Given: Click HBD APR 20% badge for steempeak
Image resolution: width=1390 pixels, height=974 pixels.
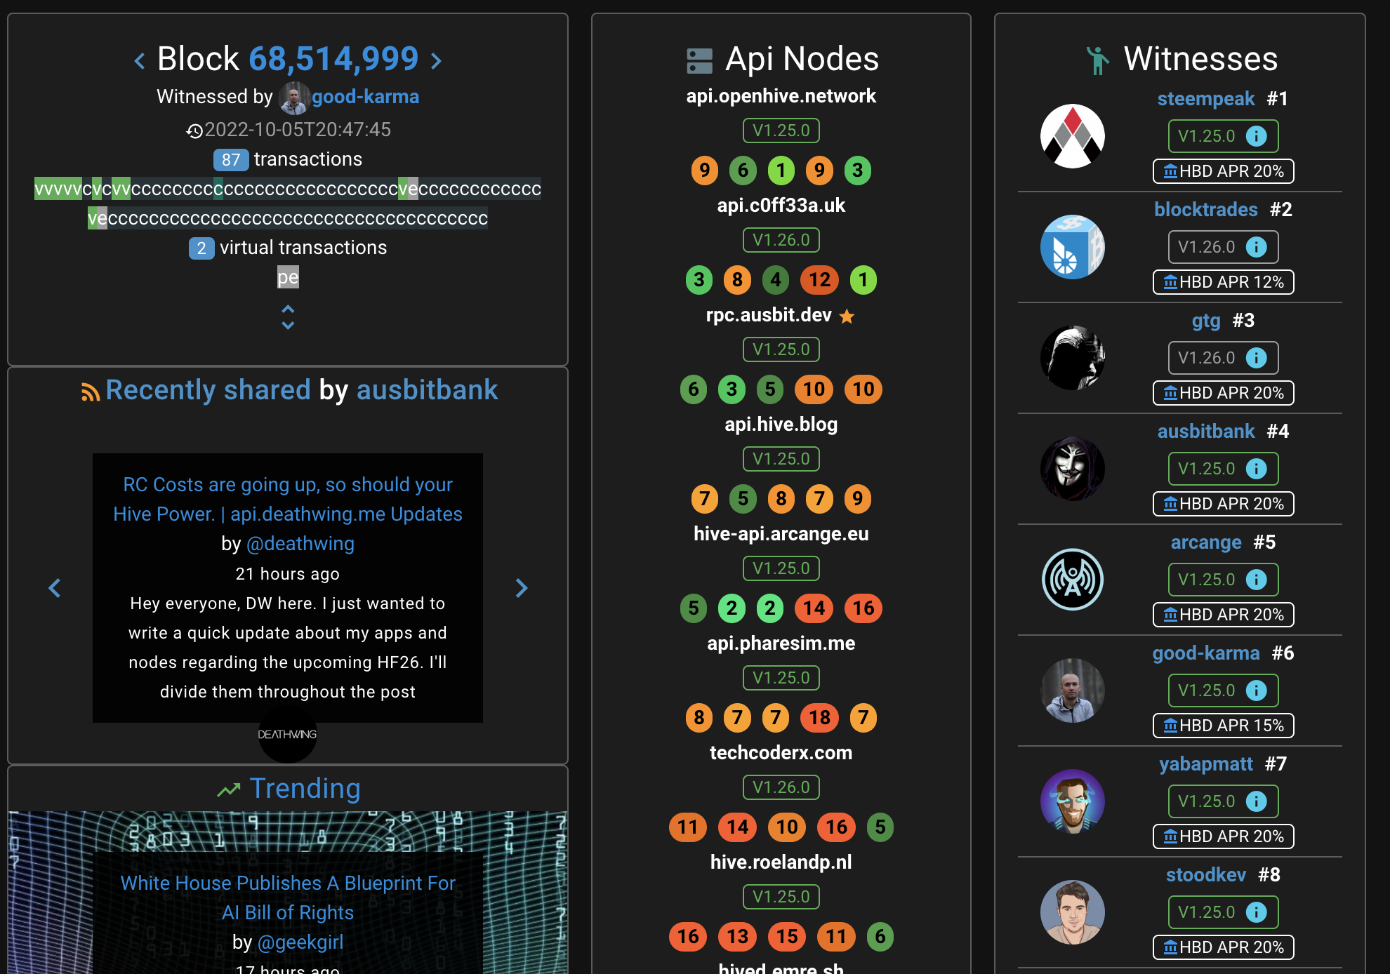Looking at the screenshot, I should [x=1224, y=171].
